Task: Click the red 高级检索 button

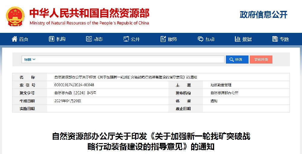Action: point(261,60)
